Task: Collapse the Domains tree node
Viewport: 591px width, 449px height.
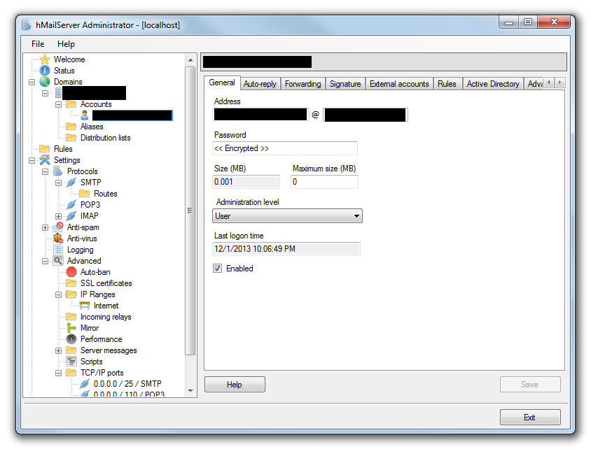Action: 31,82
